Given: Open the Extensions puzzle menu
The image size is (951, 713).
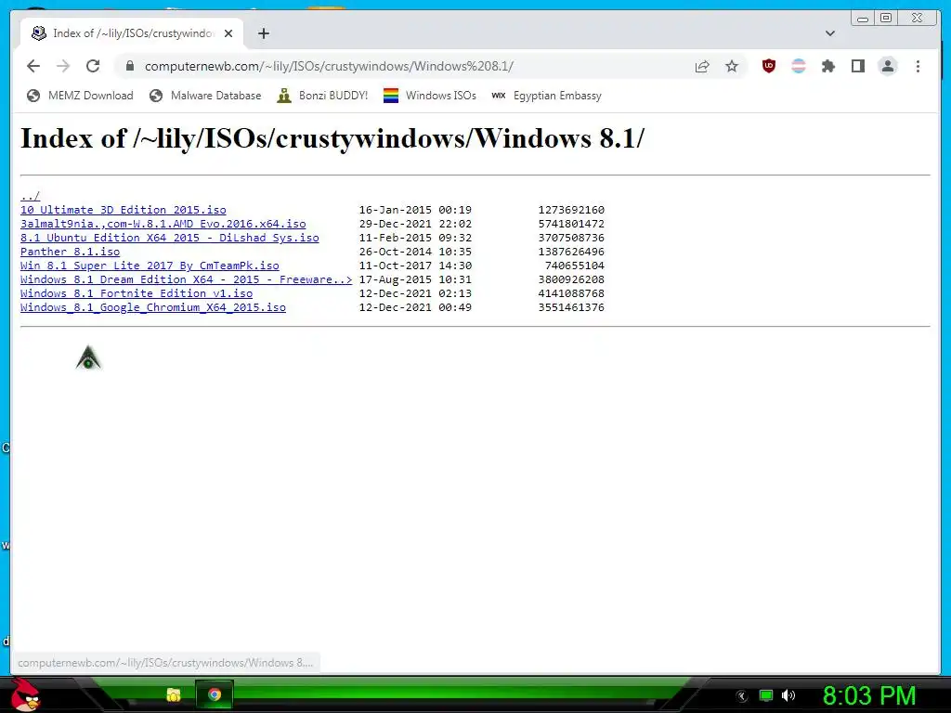Looking at the screenshot, I should 827,66.
